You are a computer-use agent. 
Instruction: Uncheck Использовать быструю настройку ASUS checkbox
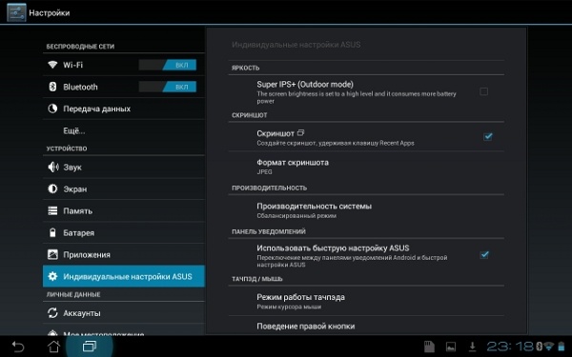pos(484,254)
